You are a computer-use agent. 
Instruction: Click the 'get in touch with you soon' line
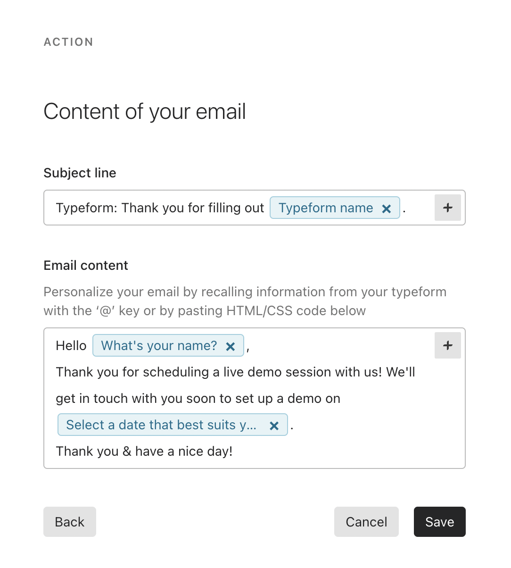coord(198,398)
